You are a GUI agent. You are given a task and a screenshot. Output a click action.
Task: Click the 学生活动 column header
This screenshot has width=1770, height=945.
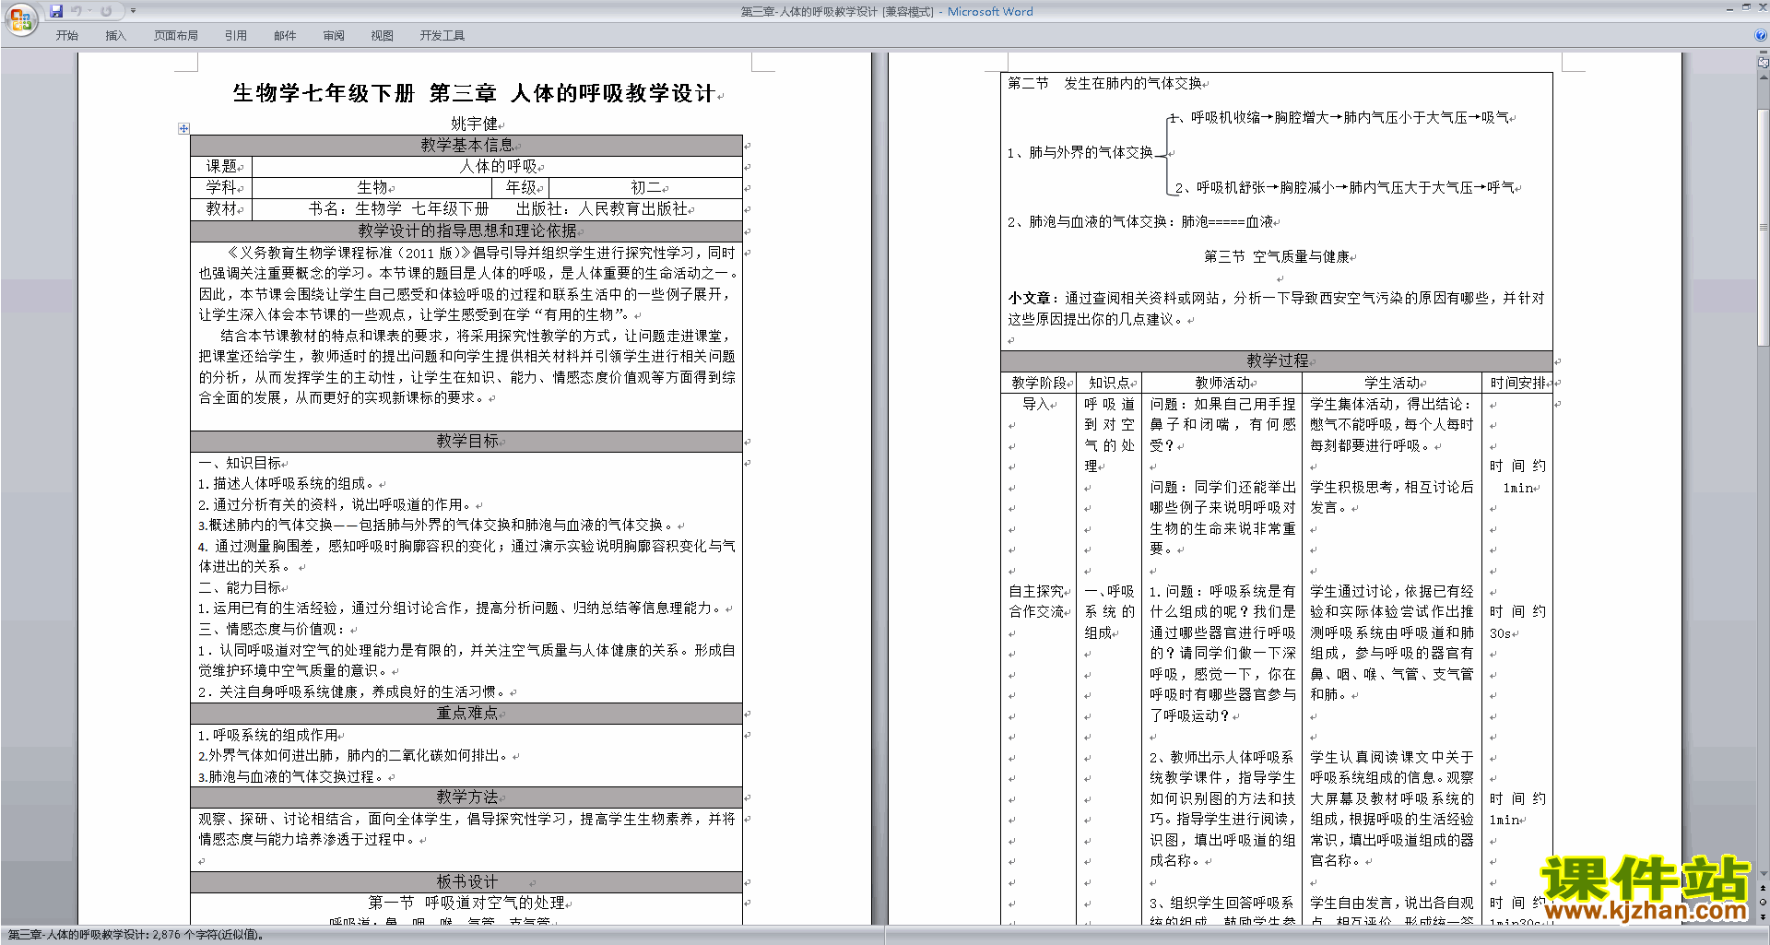click(x=1393, y=384)
